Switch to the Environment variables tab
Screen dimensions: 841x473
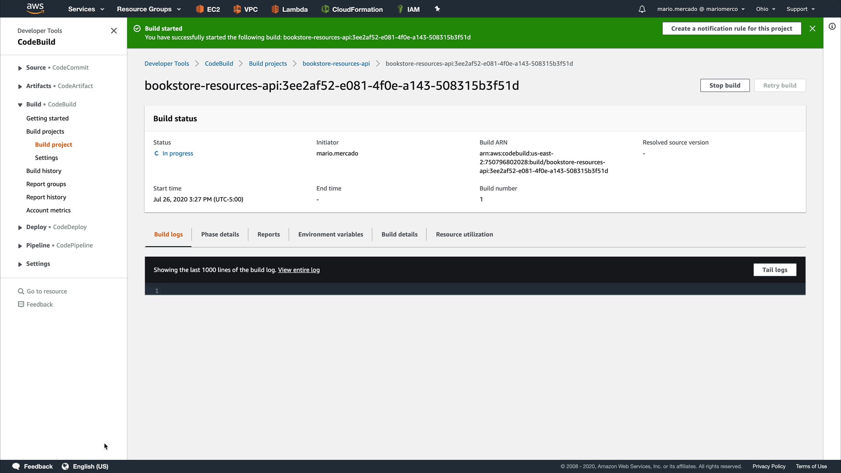pyautogui.click(x=330, y=234)
